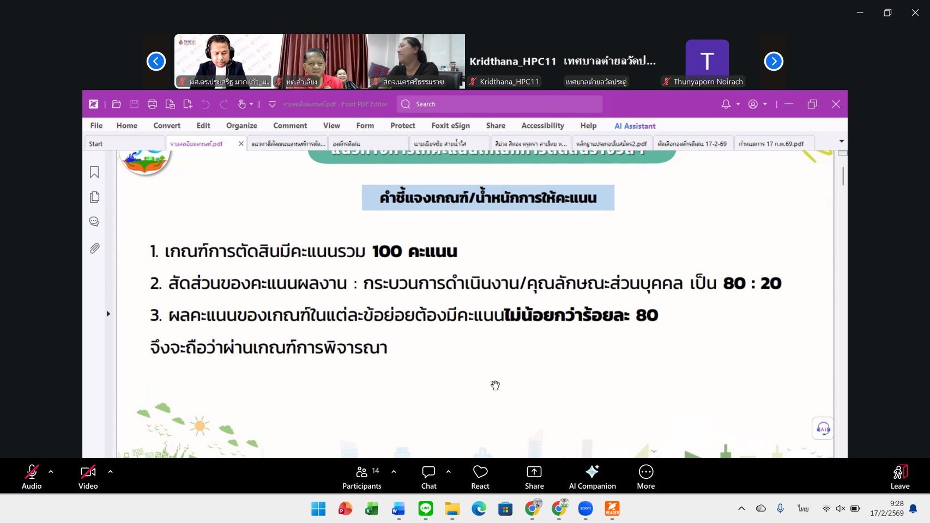Click the Foxit notification bell icon
930x523 pixels.
(726, 104)
